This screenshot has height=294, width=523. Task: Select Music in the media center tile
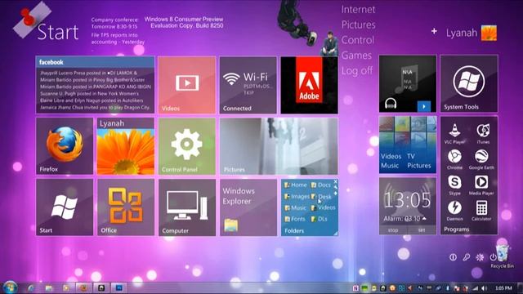pyautogui.click(x=390, y=165)
